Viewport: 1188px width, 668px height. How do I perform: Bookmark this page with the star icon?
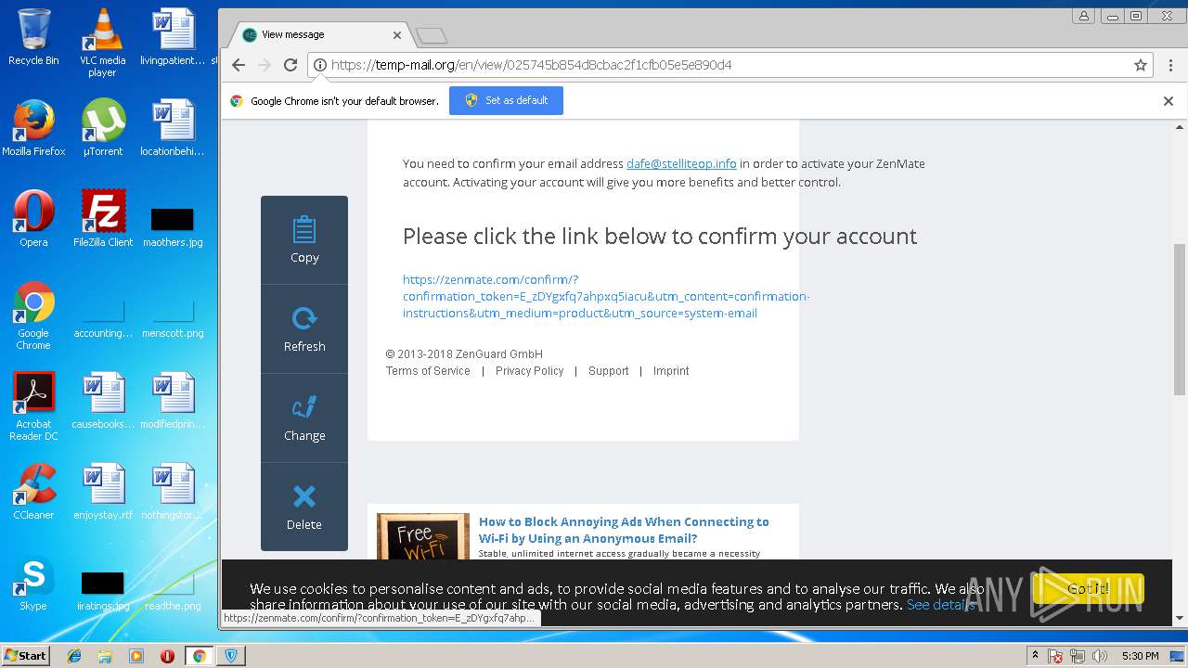pyautogui.click(x=1141, y=65)
